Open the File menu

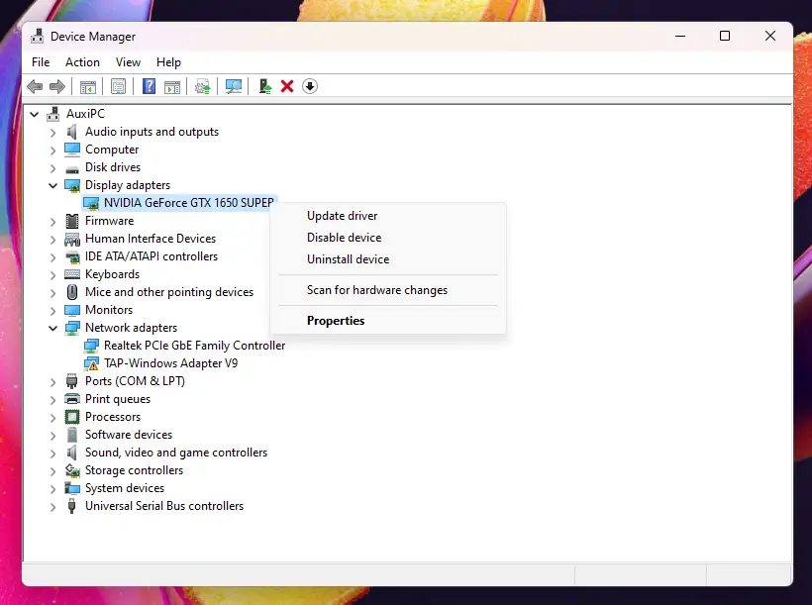[x=41, y=62]
